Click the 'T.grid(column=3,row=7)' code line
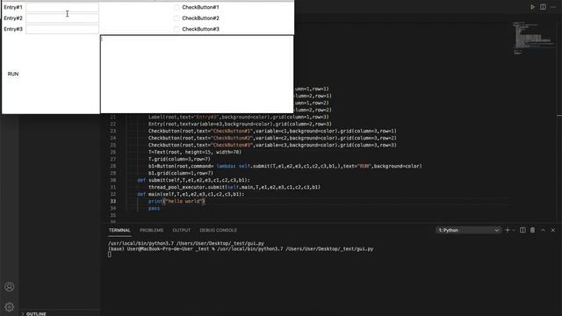Image resolution: width=562 pixels, height=316 pixels. click(x=179, y=159)
